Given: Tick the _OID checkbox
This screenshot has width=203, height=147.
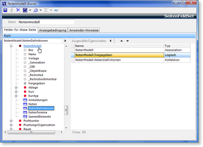Looking at the screenshot, I should [x=25, y=67].
